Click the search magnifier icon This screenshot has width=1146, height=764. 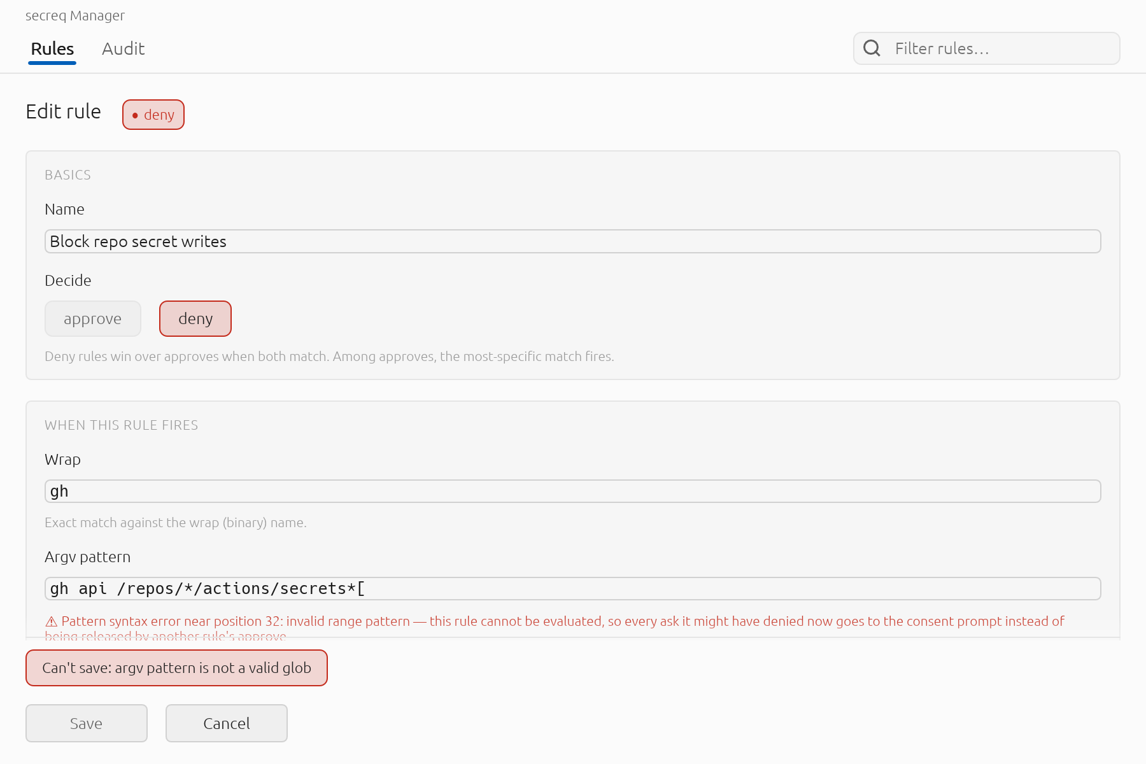pyautogui.click(x=872, y=48)
